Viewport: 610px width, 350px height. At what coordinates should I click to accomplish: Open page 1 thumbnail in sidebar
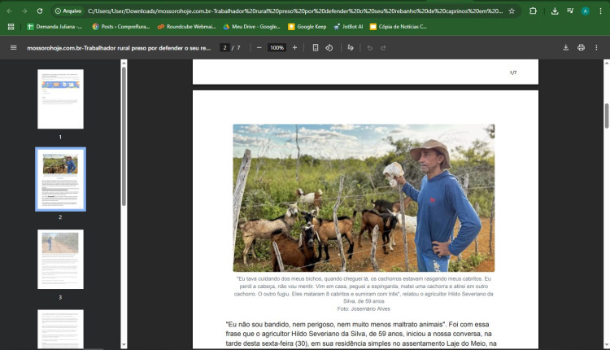60,99
